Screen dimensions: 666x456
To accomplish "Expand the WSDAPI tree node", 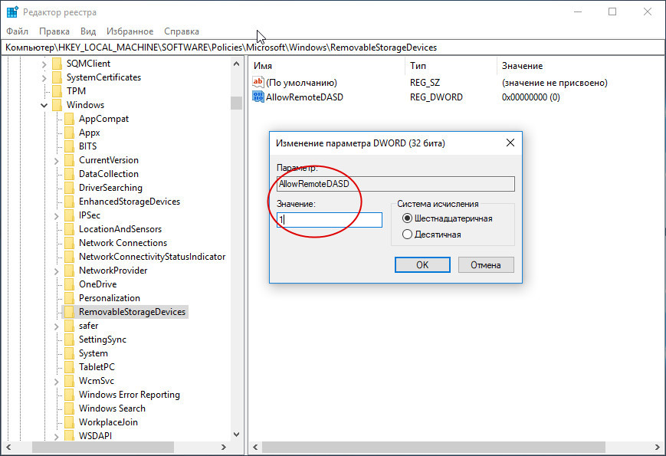I will 57,436.
